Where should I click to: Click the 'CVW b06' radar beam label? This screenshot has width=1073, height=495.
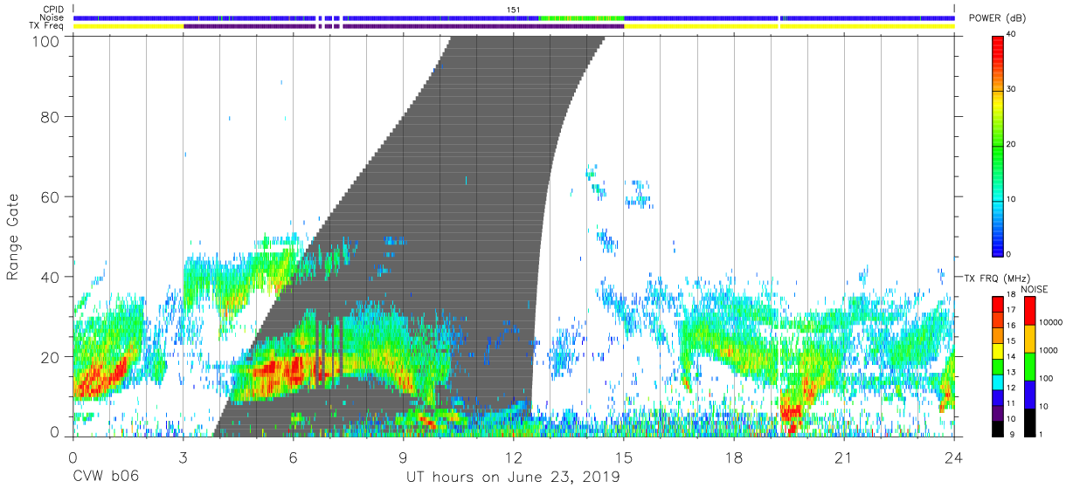coord(105,478)
